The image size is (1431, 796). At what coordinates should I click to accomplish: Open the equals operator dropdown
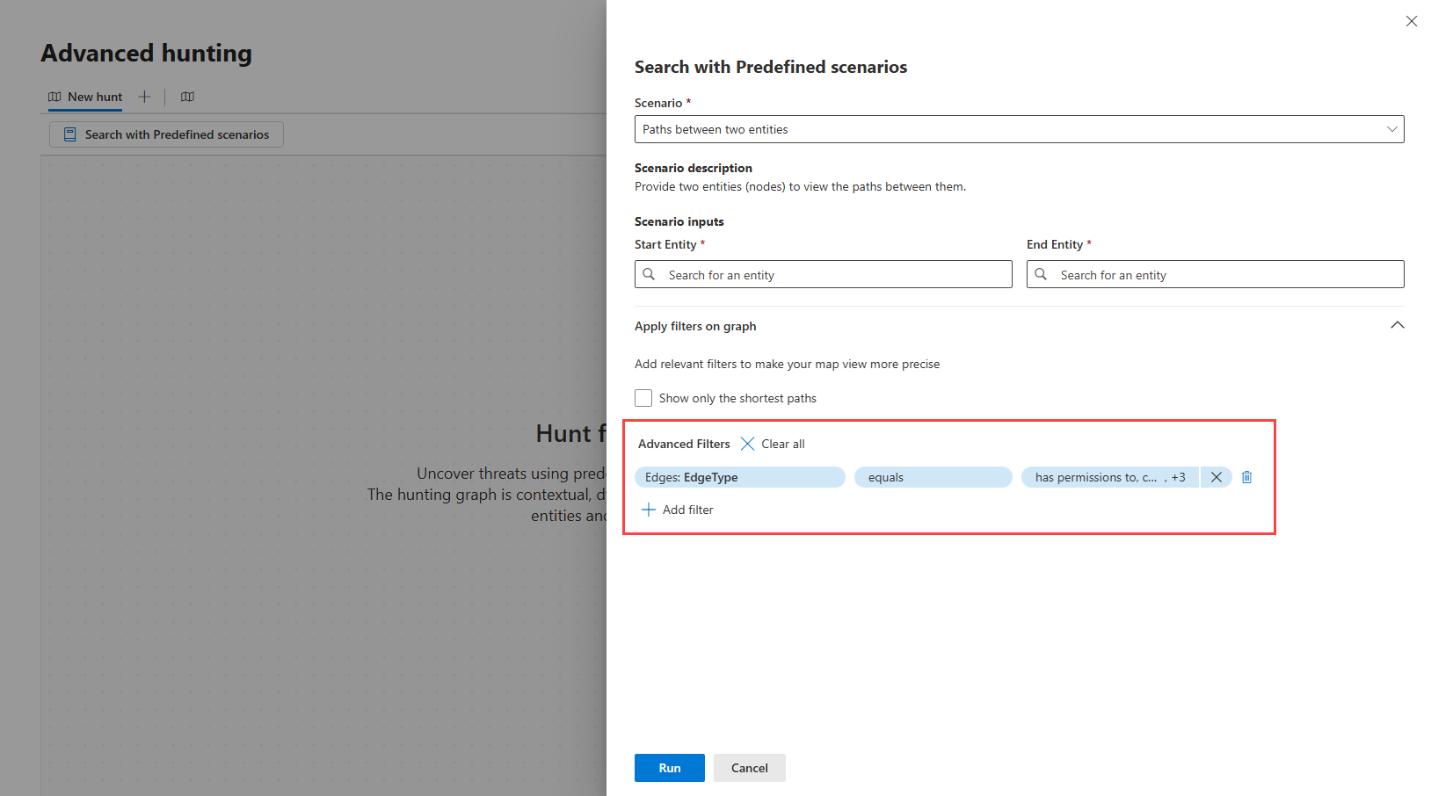933,477
